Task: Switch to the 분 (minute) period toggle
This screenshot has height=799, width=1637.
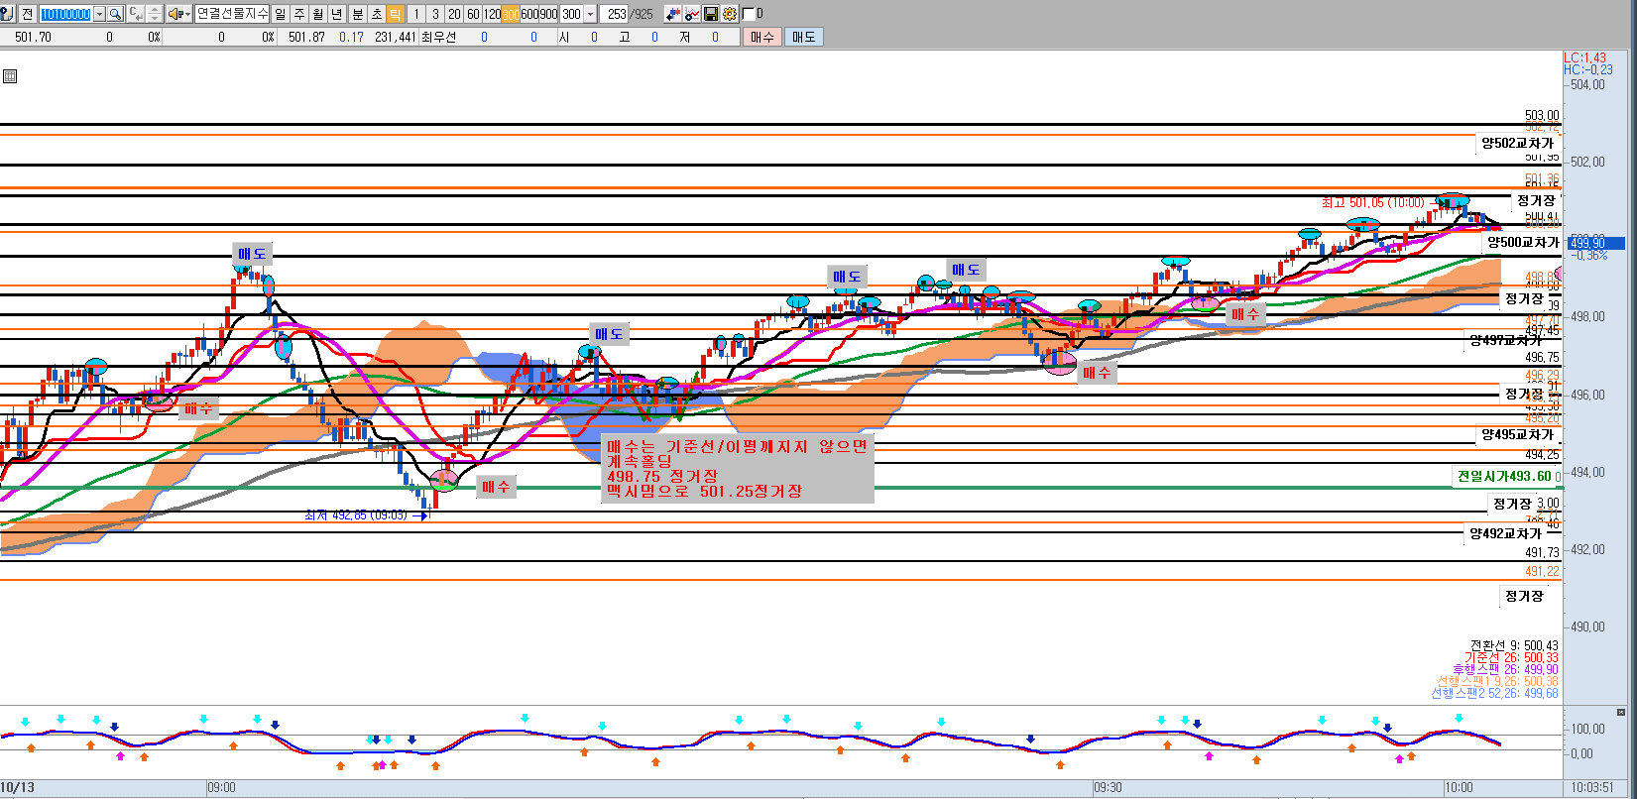Action: point(357,14)
